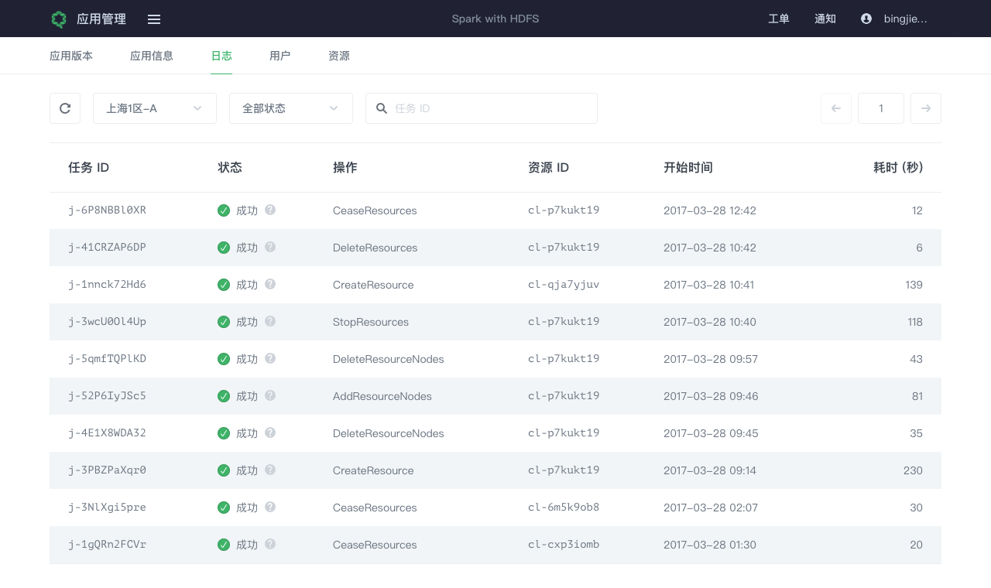The width and height of the screenshot is (991, 588).
Task: Click the 工单 link in header
Action: (779, 19)
